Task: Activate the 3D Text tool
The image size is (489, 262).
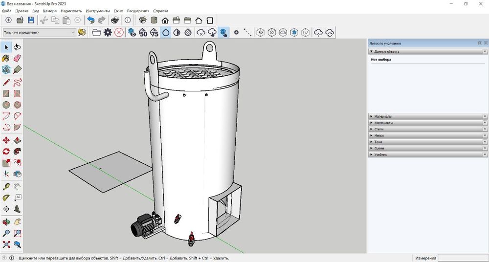Action: tap(18, 209)
